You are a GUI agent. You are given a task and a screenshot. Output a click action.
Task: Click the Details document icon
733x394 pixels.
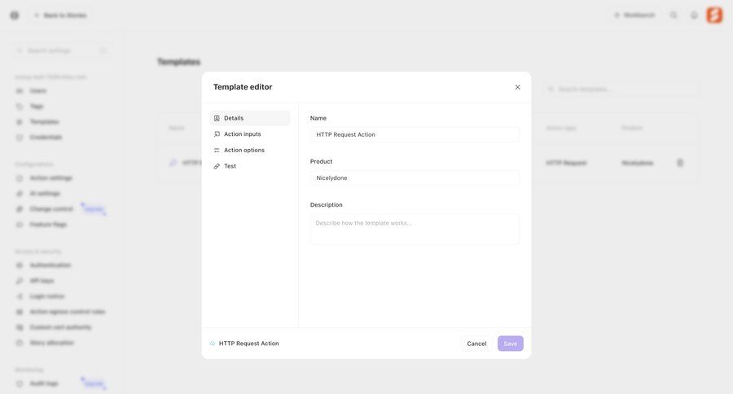217,118
